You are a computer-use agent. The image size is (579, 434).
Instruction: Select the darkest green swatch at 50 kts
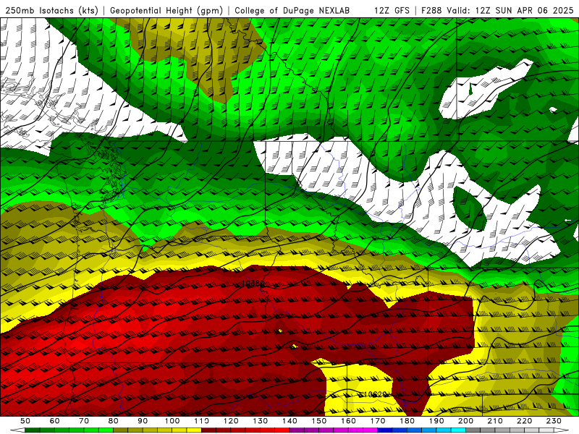coord(33,430)
